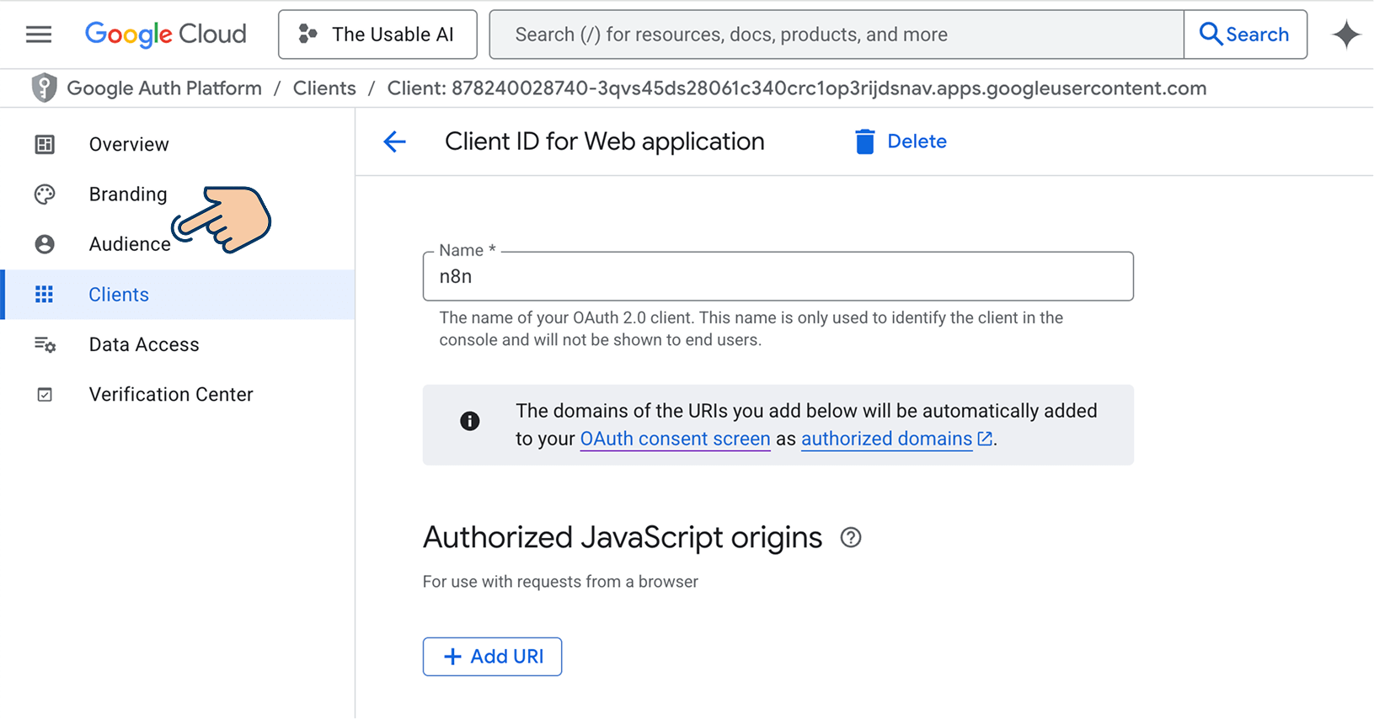Click the Google Cloud logo
1374x719 pixels.
click(166, 35)
